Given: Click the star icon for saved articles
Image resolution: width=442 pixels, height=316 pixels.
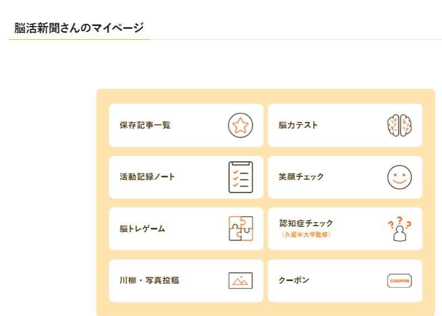Looking at the screenshot, I should click(x=240, y=125).
